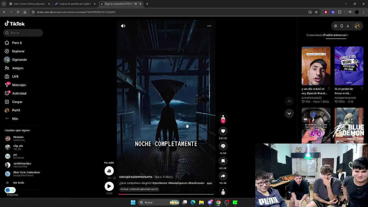The image size is (368, 207).
Task: Open options for the 'y un día volvió el rey' video
Action: (329, 89)
